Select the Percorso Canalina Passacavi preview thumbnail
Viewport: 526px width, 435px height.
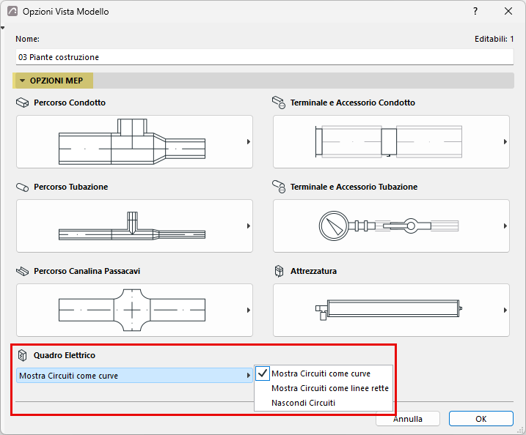pos(134,310)
